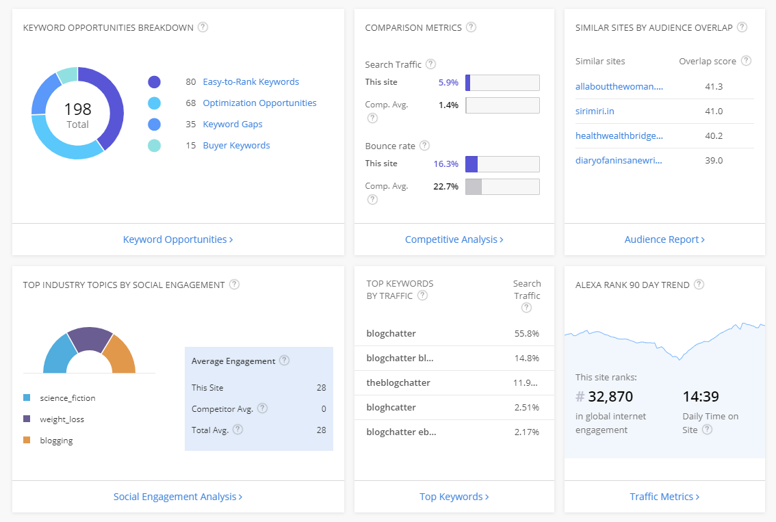Click help icon next to Comparison Metrics
This screenshot has height=522, width=776.
[x=471, y=27]
